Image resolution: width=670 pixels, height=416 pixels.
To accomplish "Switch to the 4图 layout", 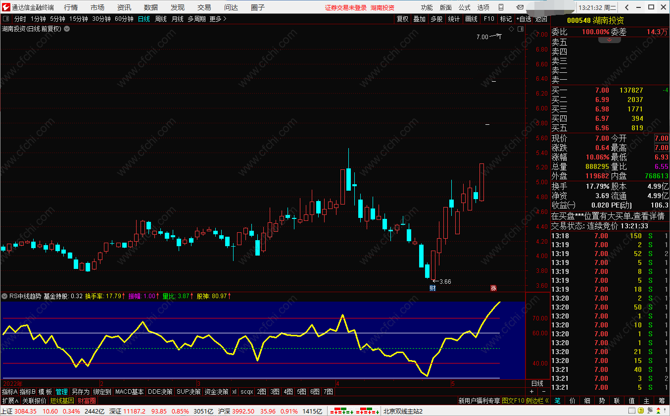I will pyautogui.click(x=288, y=391).
